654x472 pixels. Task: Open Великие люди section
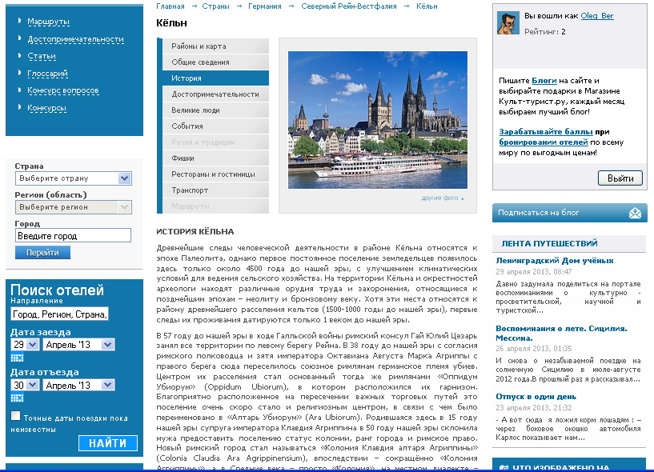point(215,110)
